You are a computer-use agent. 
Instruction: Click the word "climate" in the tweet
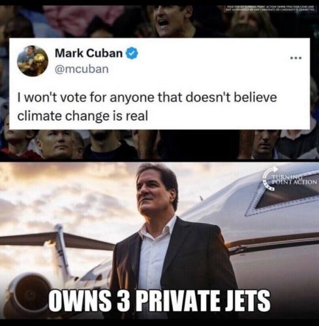tap(40, 115)
